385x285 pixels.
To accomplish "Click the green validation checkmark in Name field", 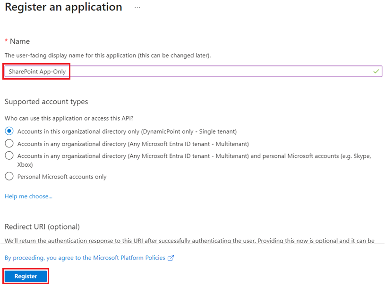I will (376, 71).
